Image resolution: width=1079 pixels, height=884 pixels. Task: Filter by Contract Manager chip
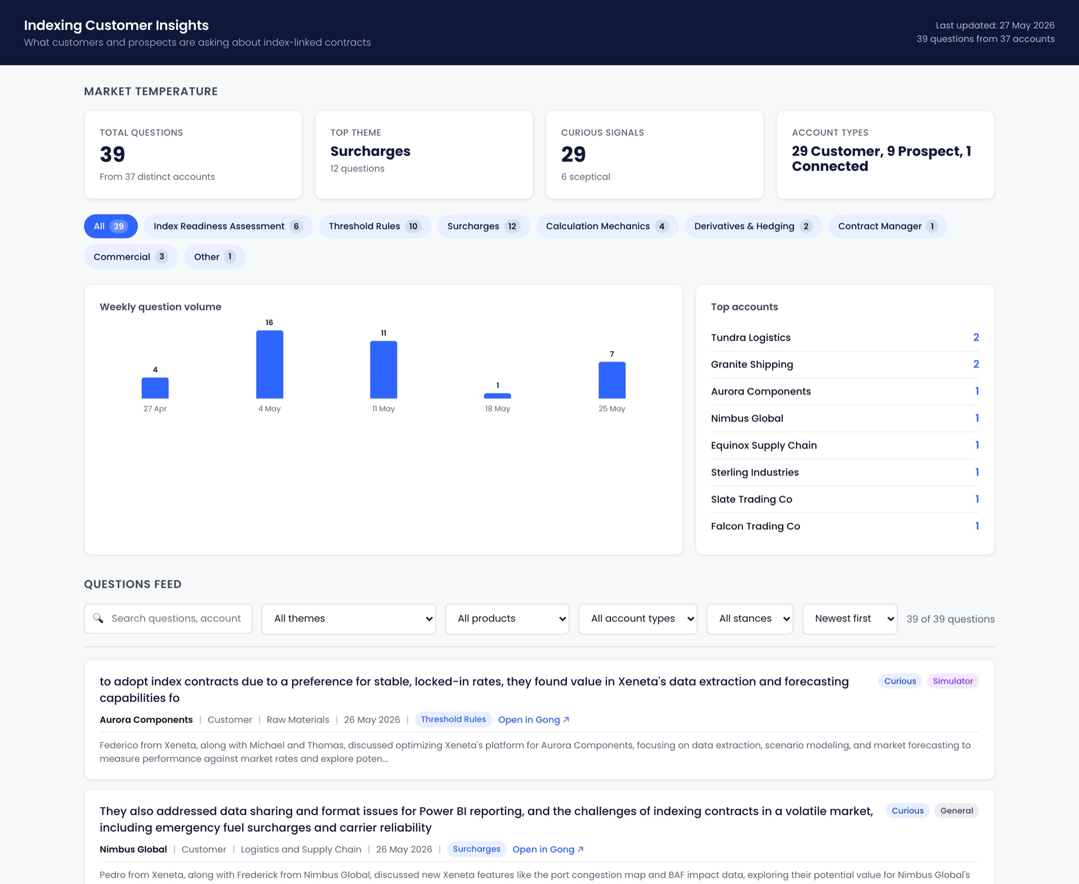[x=887, y=226]
